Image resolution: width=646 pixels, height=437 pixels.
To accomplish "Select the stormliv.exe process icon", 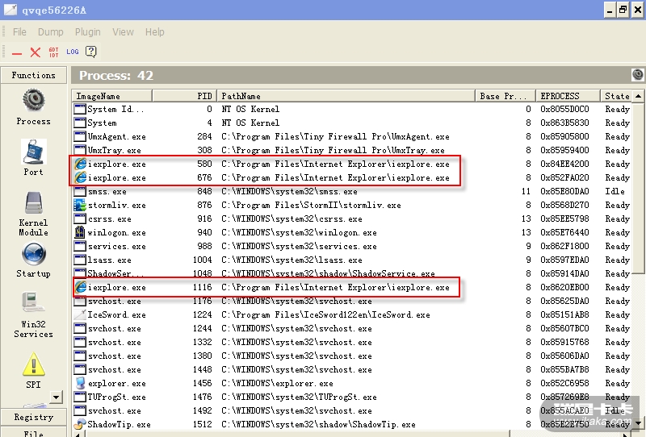I will [80, 205].
